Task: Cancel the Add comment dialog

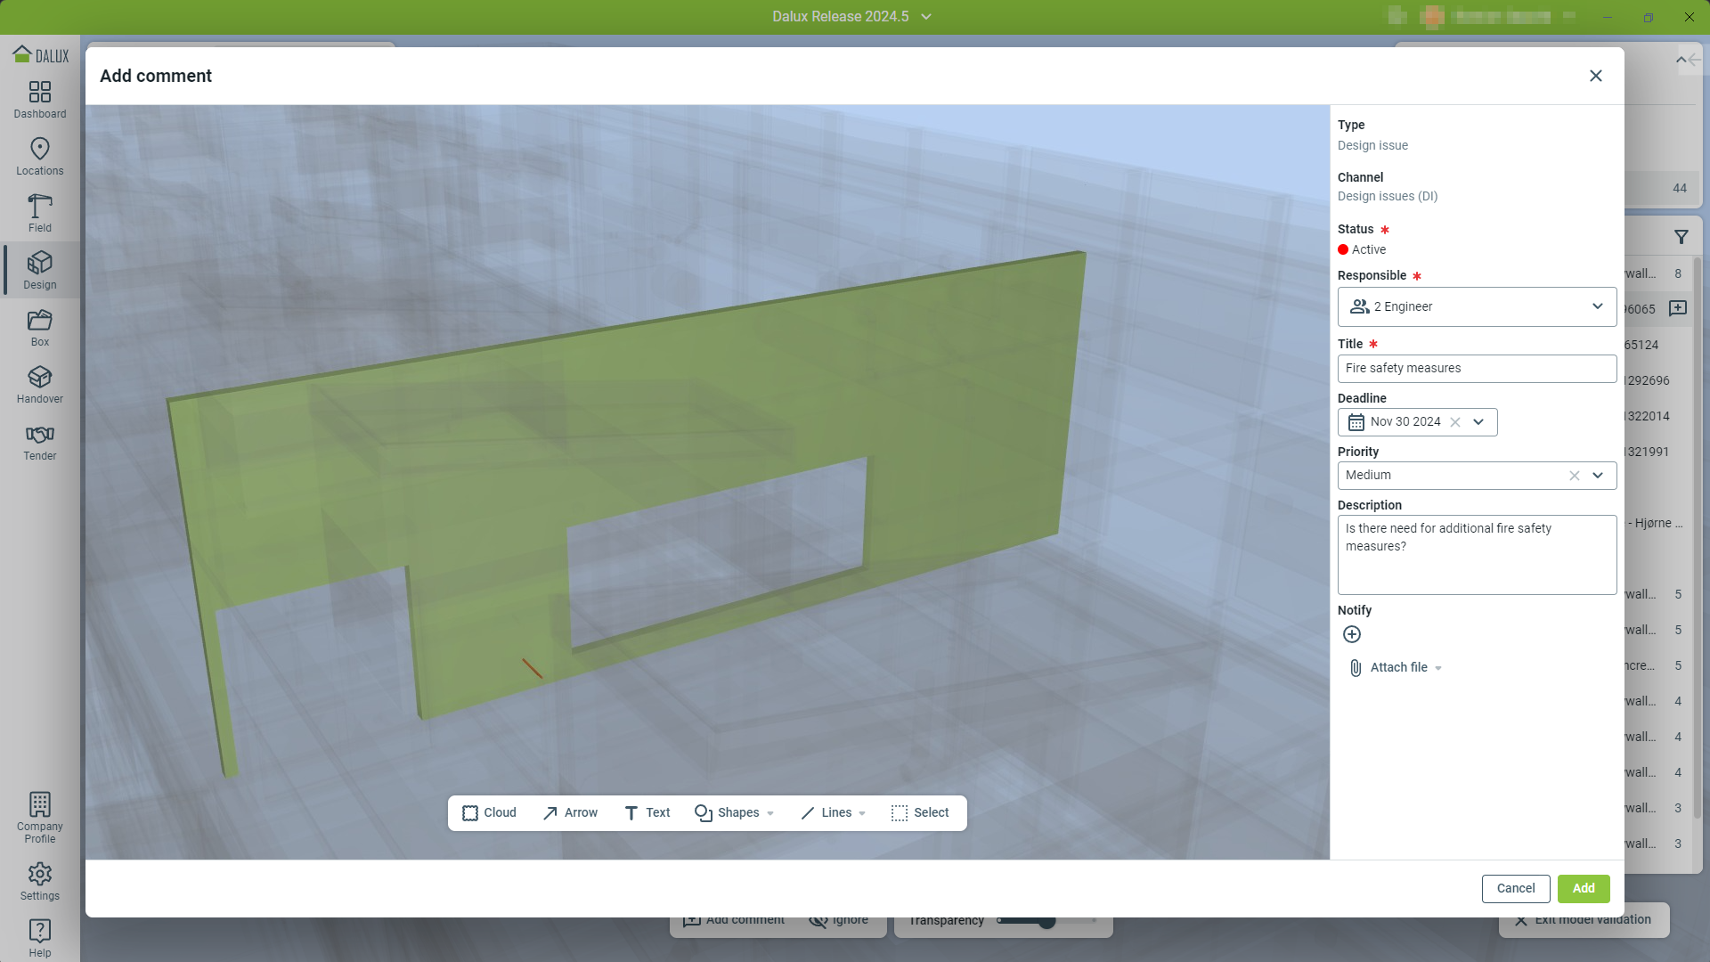Action: (1515, 888)
